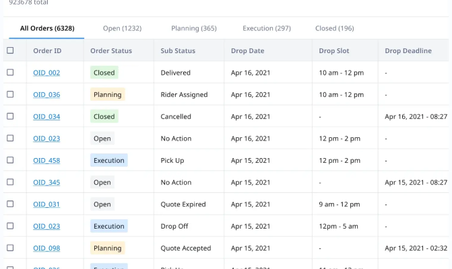Open order OID_031 link
Image resolution: width=452 pixels, height=269 pixels.
(46, 204)
